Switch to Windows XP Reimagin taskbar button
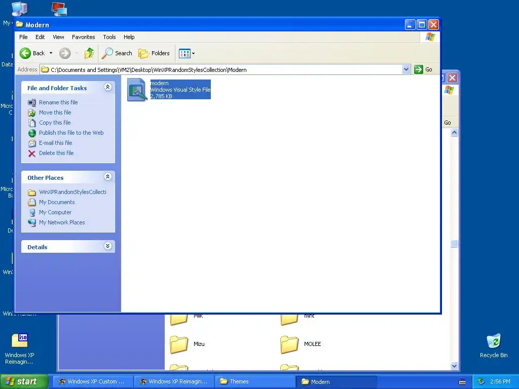This screenshot has height=389, width=519. [x=174, y=382]
